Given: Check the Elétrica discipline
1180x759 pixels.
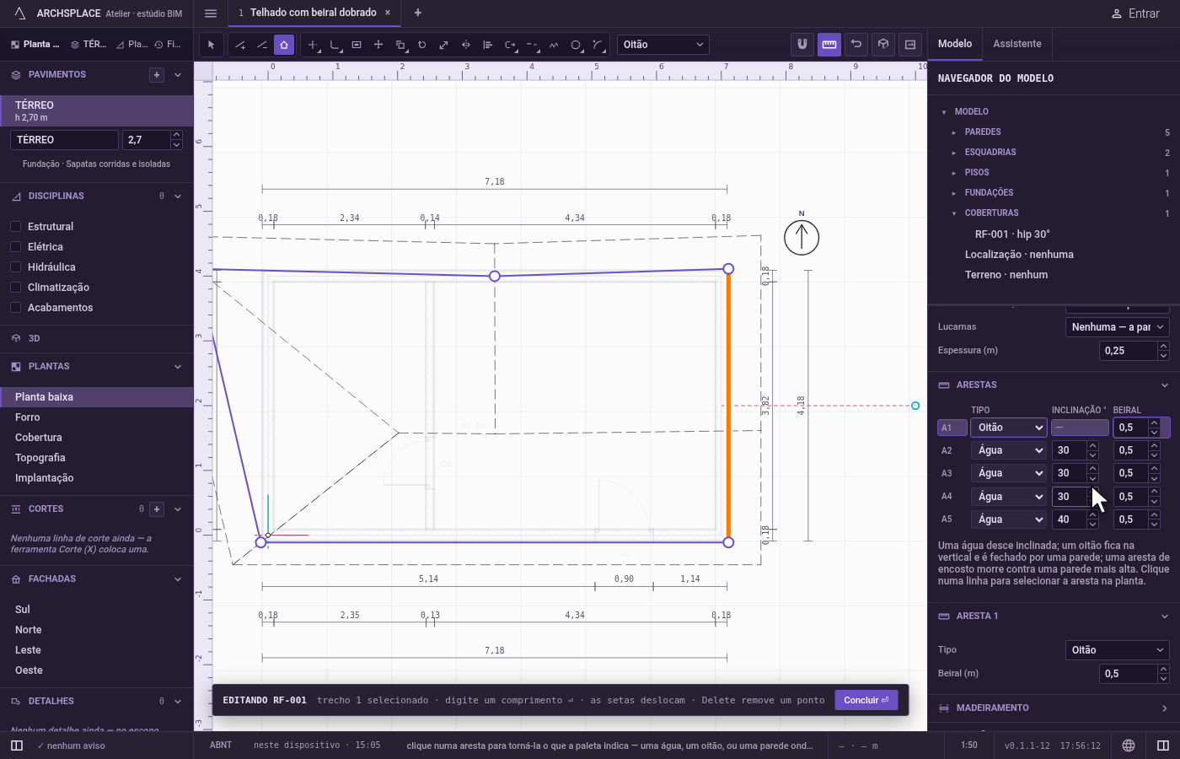Looking at the screenshot, I should pos(15,247).
